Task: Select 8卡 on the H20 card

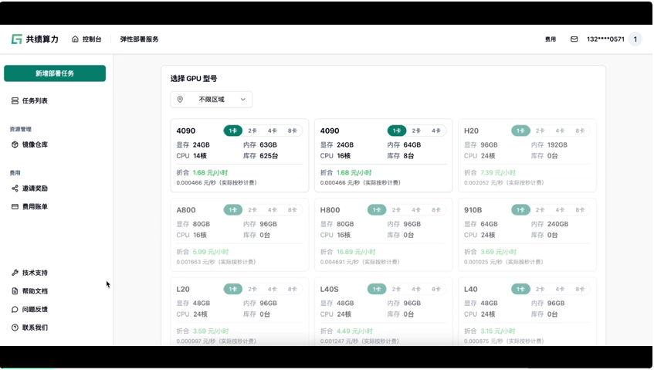Action: point(580,131)
